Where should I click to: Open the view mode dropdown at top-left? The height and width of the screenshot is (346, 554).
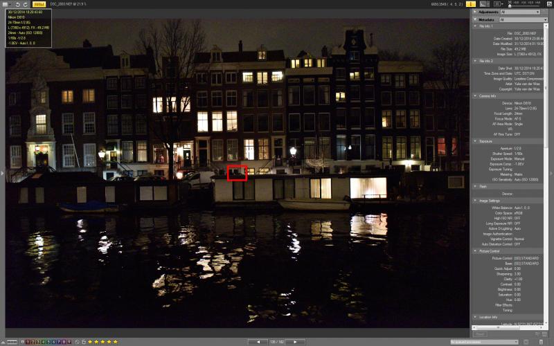point(6,4)
